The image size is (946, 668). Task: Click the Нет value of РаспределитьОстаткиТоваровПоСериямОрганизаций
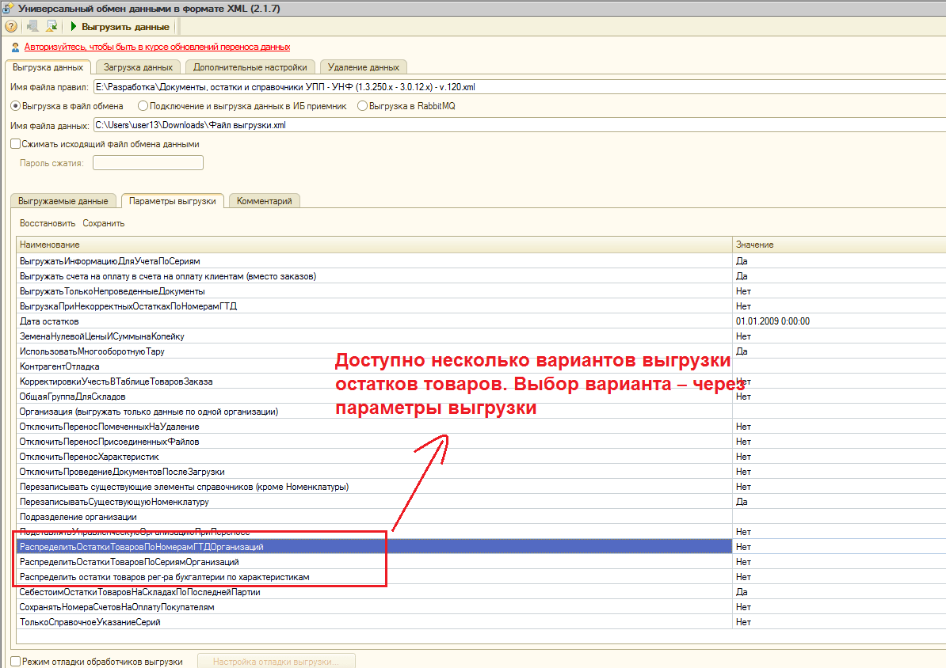(743, 562)
